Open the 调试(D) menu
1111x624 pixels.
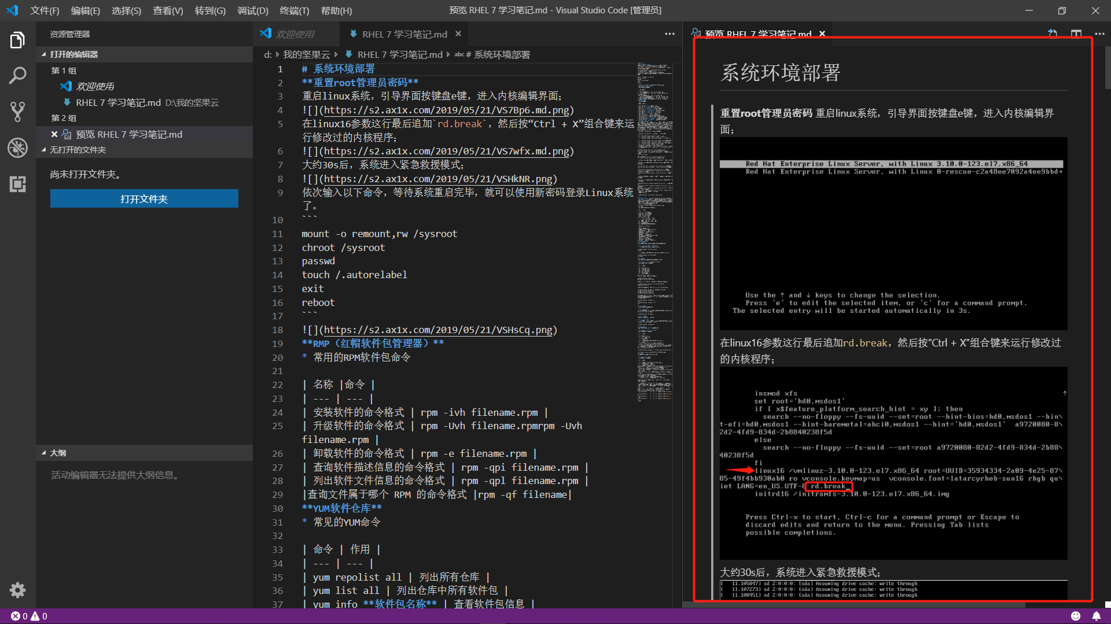click(253, 10)
